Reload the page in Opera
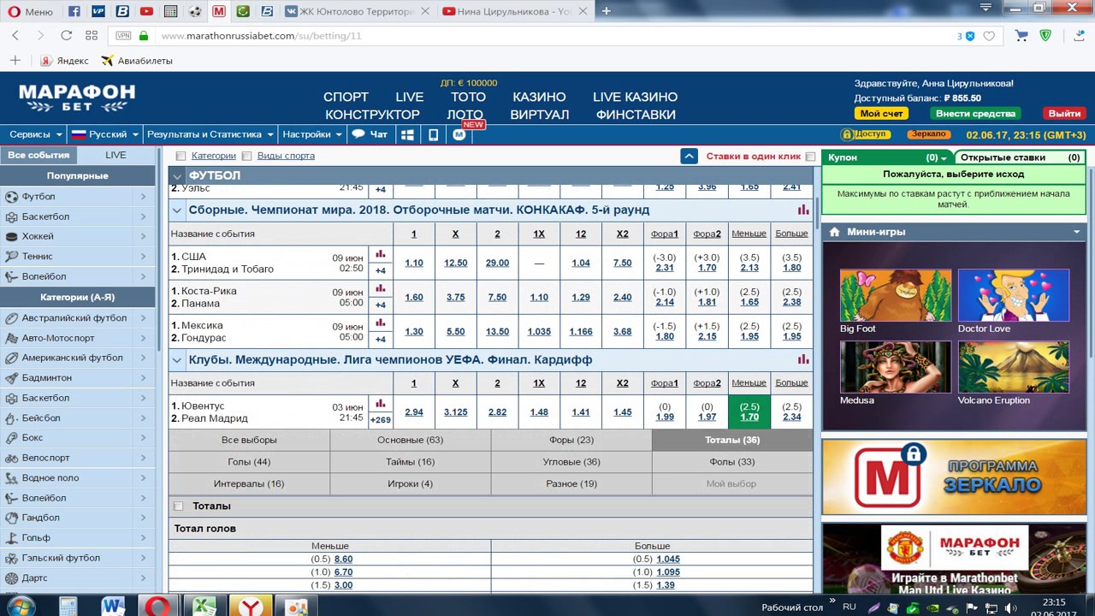Viewport: 1095px width, 616px height. (66, 36)
